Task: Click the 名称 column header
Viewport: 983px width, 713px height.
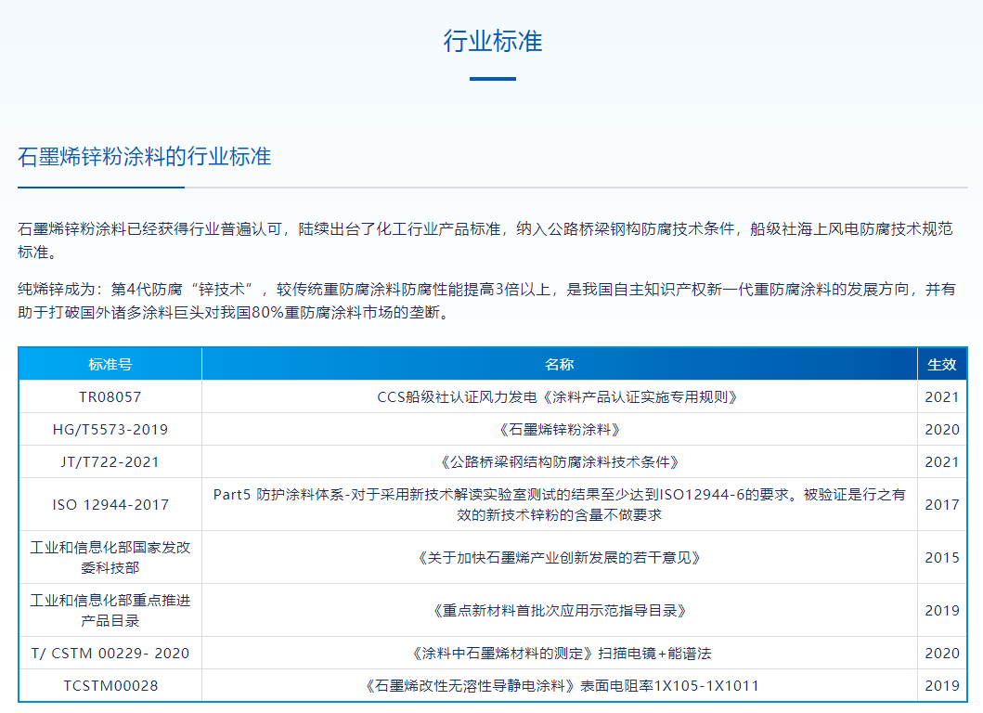Action: (x=559, y=364)
